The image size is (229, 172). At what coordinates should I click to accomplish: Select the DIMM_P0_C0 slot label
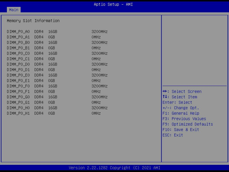coord(18,53)
